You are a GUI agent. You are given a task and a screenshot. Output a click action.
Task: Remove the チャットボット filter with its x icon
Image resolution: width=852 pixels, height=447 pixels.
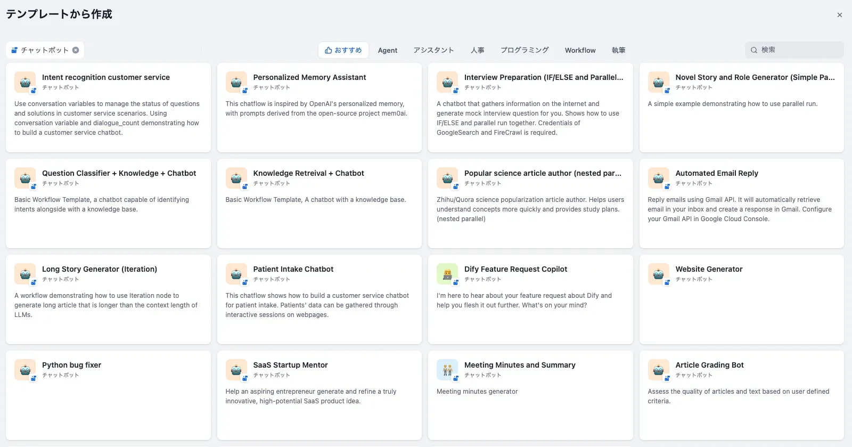coord(76,50)
